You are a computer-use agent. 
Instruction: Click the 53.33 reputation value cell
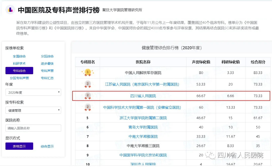[x=201, y=84]
